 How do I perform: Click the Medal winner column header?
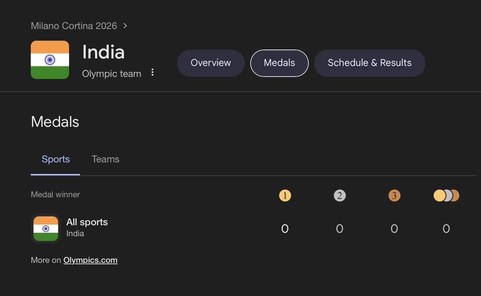(x=55, y=194)
